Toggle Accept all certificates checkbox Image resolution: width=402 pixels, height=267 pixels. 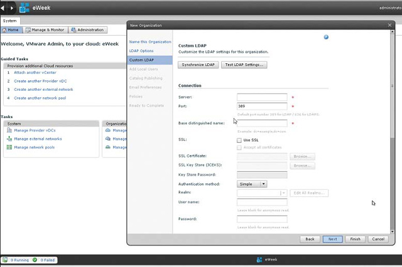coord(239,147)
